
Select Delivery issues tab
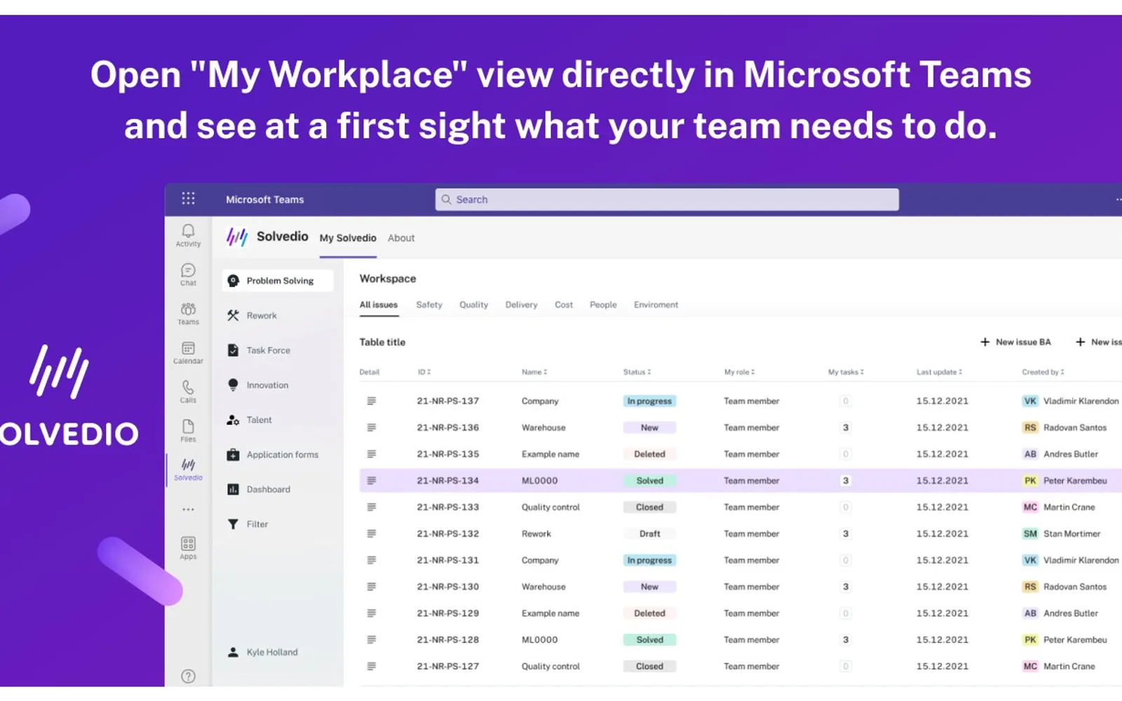coord(521,305)
